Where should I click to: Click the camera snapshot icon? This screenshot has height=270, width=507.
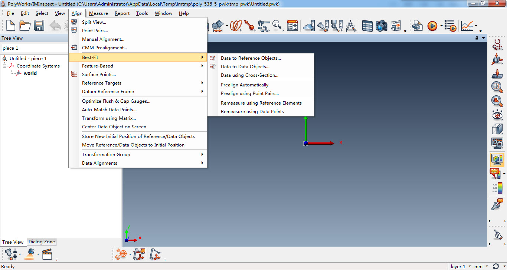382,26
